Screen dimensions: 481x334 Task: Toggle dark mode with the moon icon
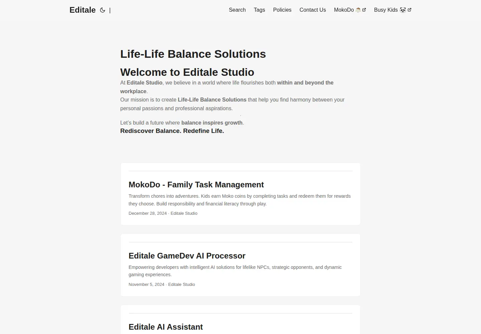click(103, 10)
